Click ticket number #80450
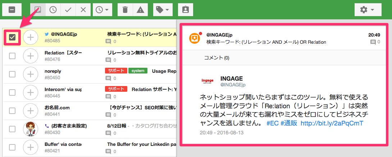 [x=53, y=77]
